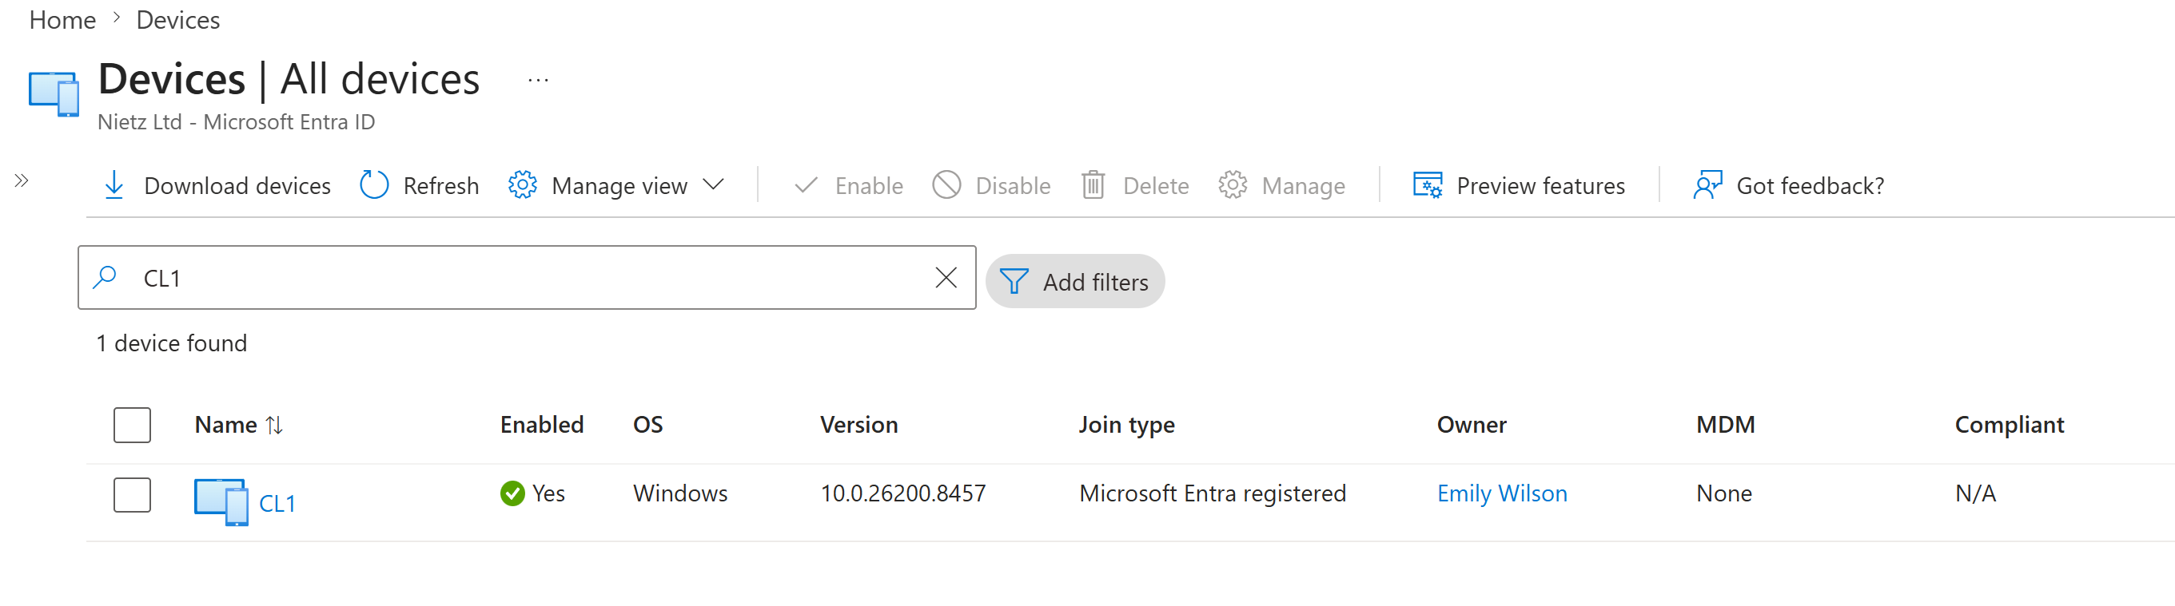Click Disable toolbar label
Viewport: 2175px width, 606px height.
(x=1014, y=185)
